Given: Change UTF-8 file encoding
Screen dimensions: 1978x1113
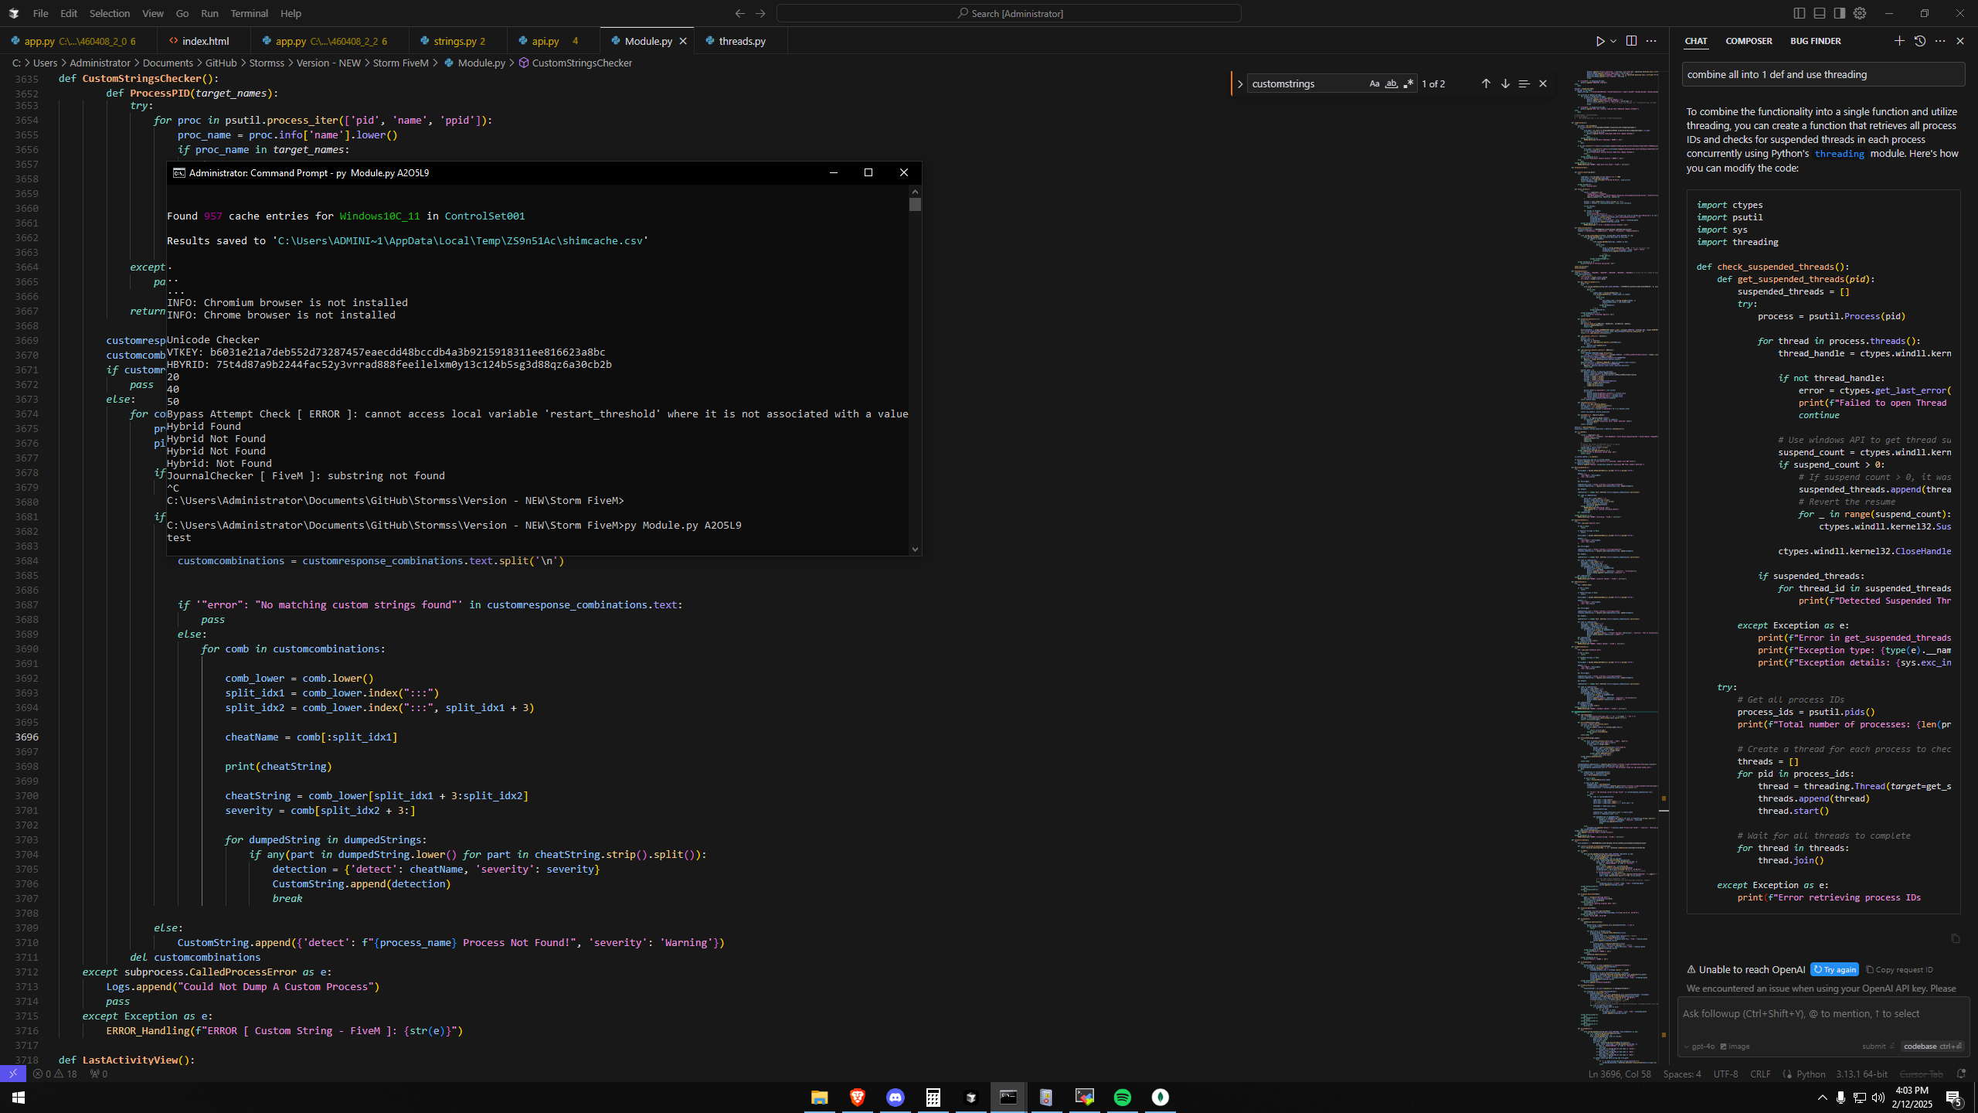Looking at the screenshot, I should [x=1725, y=1074].
